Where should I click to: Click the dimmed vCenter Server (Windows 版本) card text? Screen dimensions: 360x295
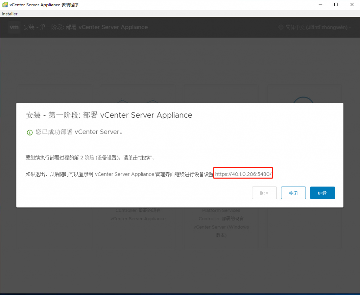click(x=221, y=231)
